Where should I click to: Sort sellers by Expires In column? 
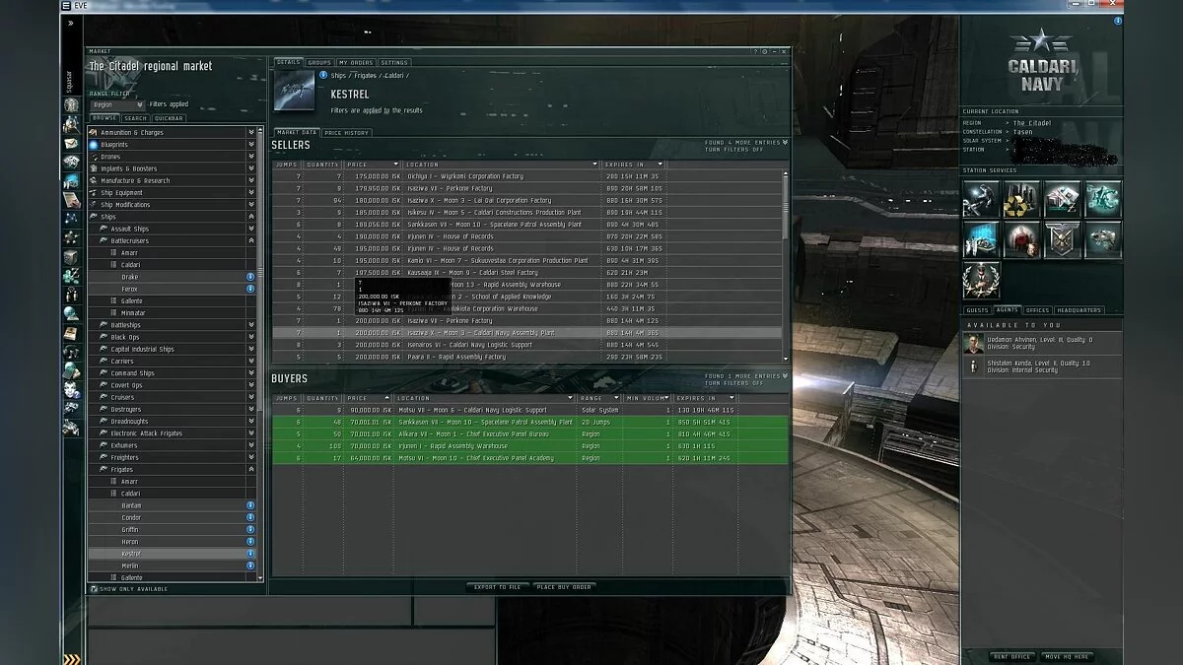(634, 165)
